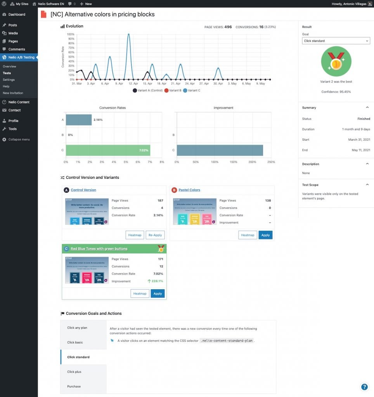This screenshot has width=374, height=397.
Task: Collapse the Test Scope section
Action: [x=367, y=185]
